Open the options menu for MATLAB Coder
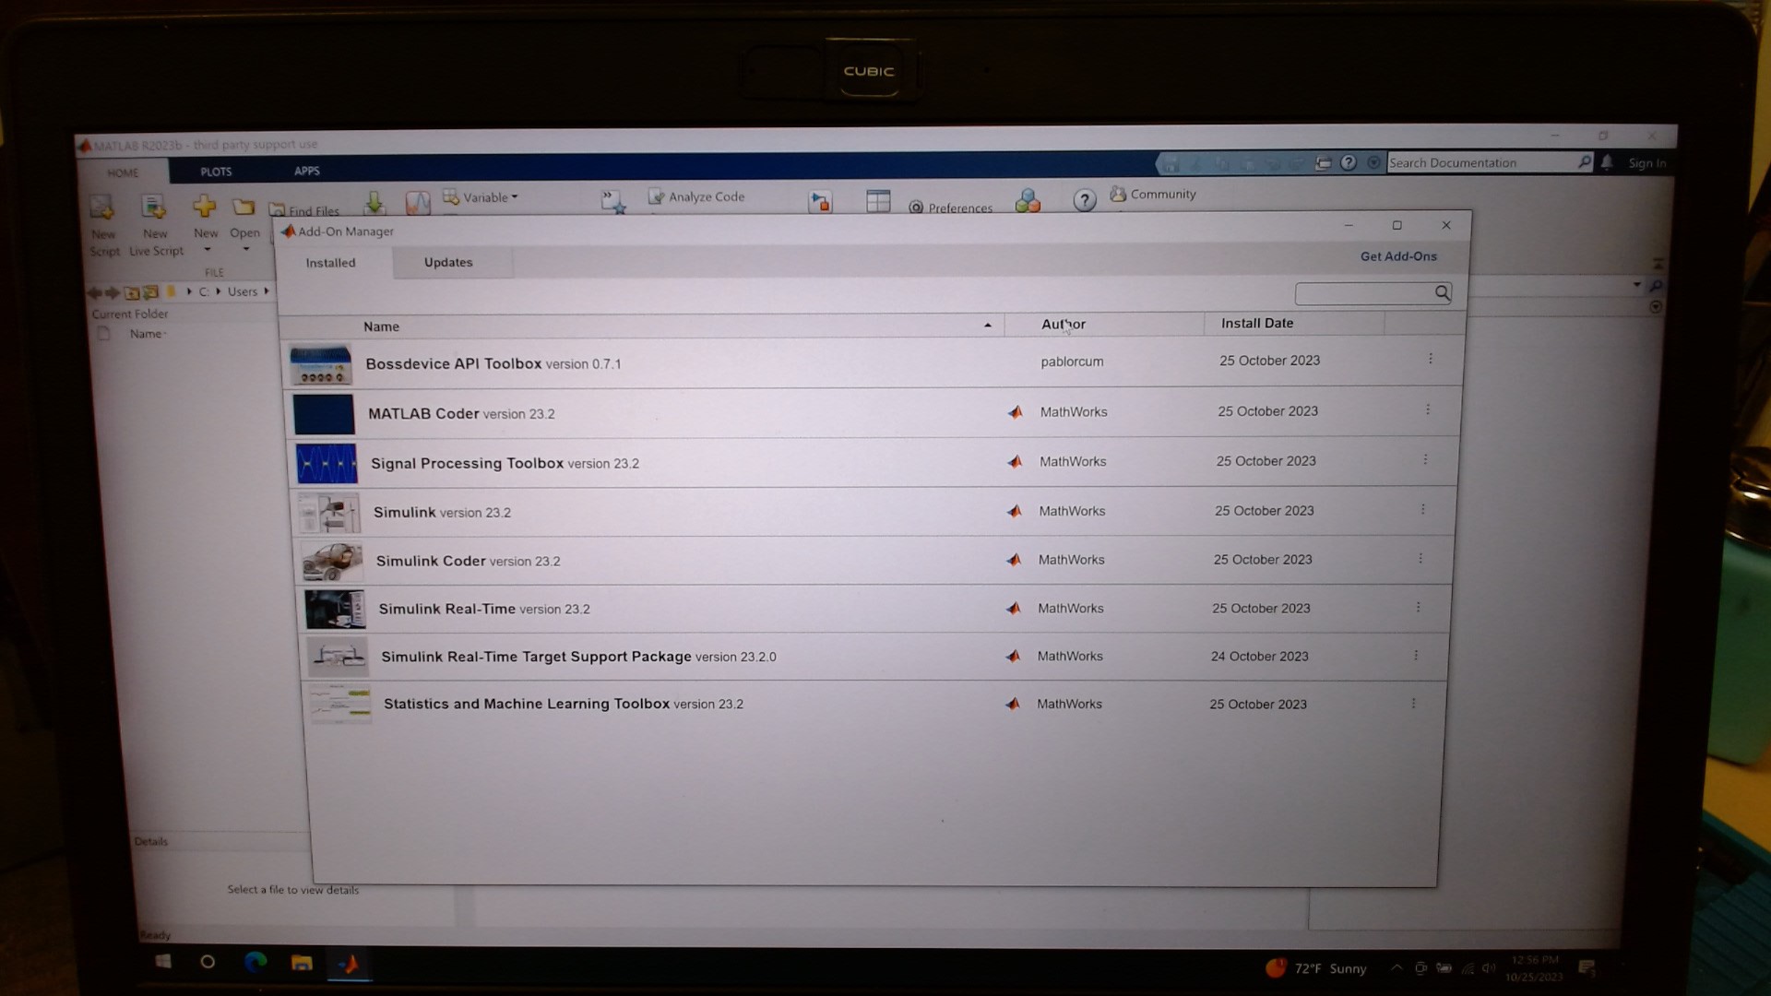The width and height of the screenshot is (1771, 996). pos(1429,409)
